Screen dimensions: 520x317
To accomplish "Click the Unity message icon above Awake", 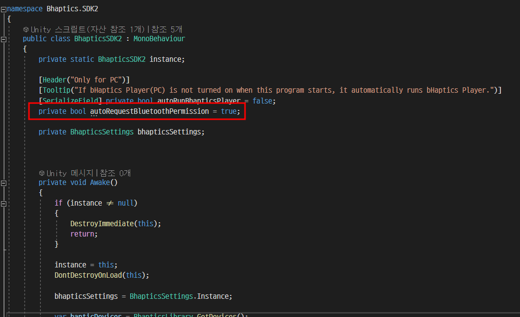I will point(42,173).
